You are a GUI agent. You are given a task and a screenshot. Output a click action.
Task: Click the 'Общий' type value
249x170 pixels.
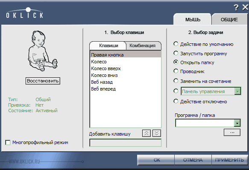[x=43, y=99]
